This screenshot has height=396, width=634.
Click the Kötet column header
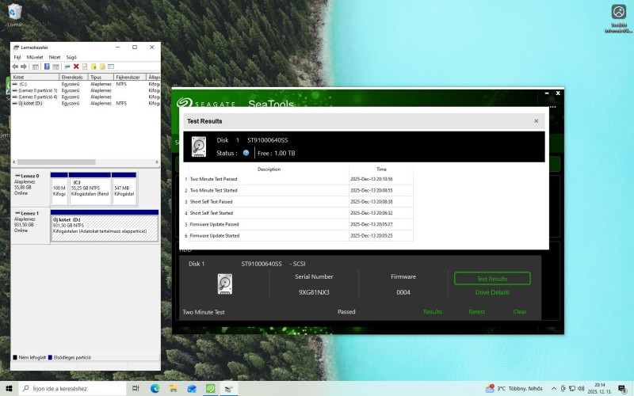click(35, 77)
